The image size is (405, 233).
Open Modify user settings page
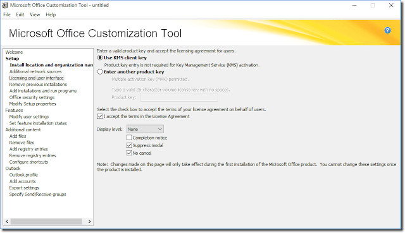coord(29,117)
